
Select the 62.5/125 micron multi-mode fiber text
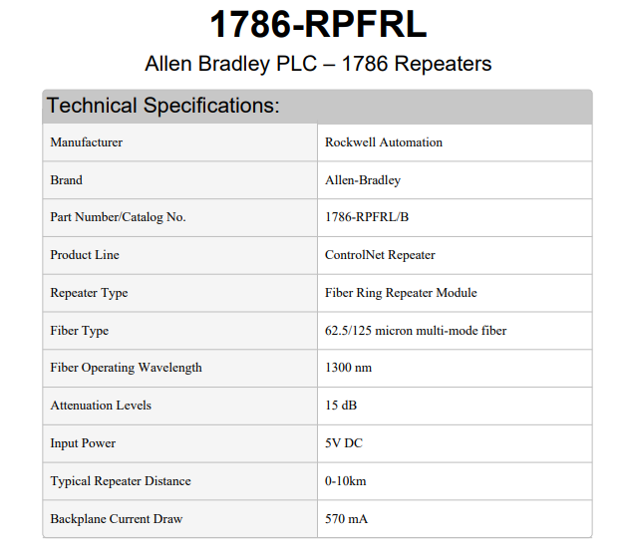pos(416,331)
